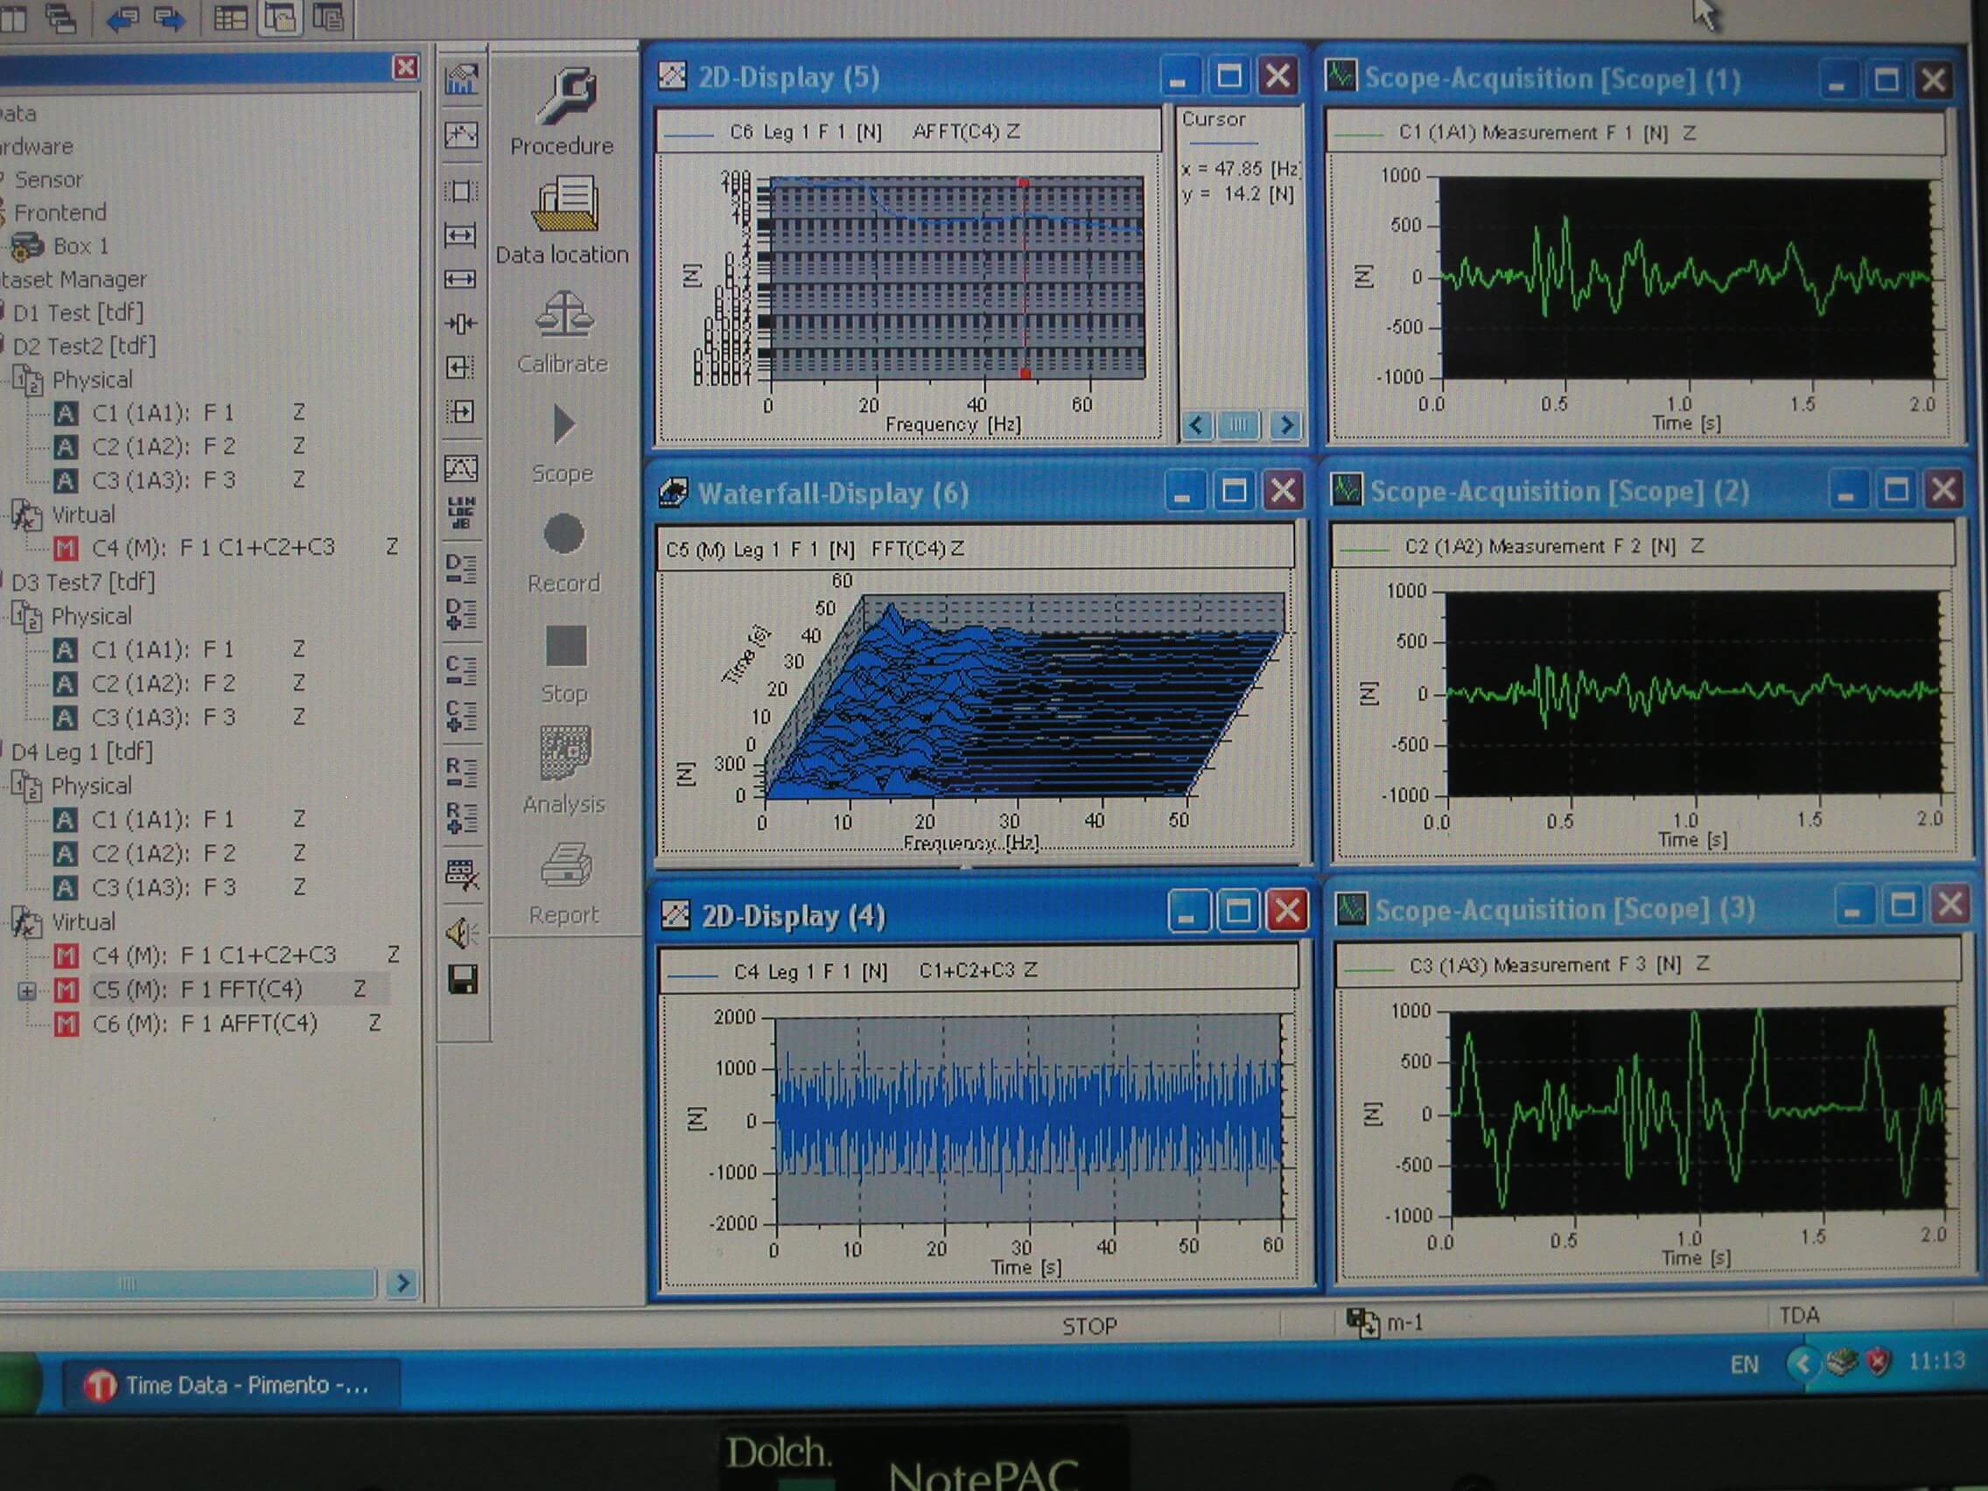Start the Scope play button
Viewport: 1988px width, 1491px height.
click(x=563, y=424)
